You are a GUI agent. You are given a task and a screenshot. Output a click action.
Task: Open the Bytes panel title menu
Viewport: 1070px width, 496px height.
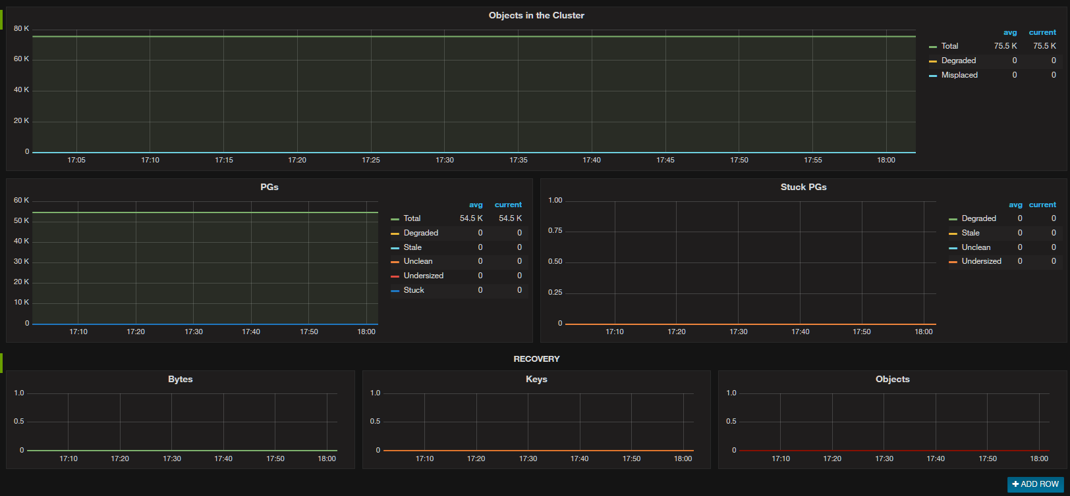coord(181,379)
